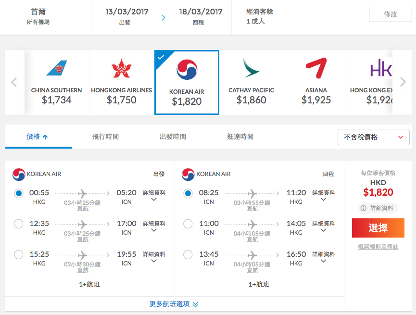The image size is (416, 315).
Task: Expand 詳細資料 for the 13:45 return
Action: (323, 257)
